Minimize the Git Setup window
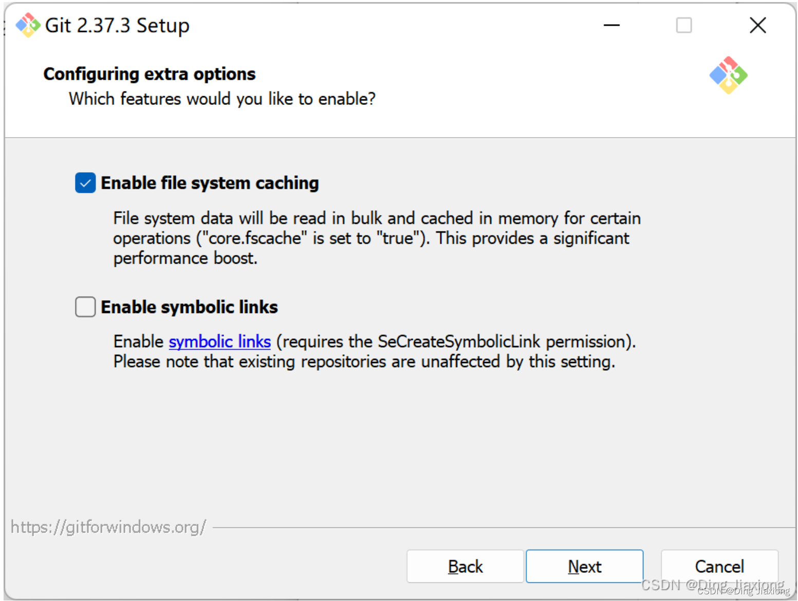Screen dimensions: 798x601 pos(611,25)
